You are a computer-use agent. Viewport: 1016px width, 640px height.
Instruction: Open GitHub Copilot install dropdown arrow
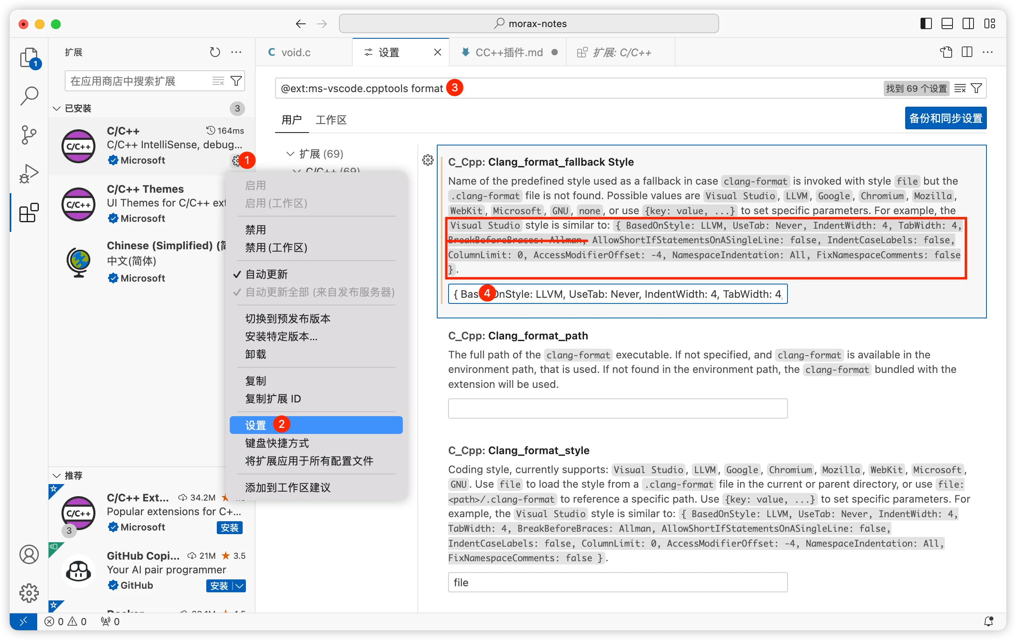(239, 585)
